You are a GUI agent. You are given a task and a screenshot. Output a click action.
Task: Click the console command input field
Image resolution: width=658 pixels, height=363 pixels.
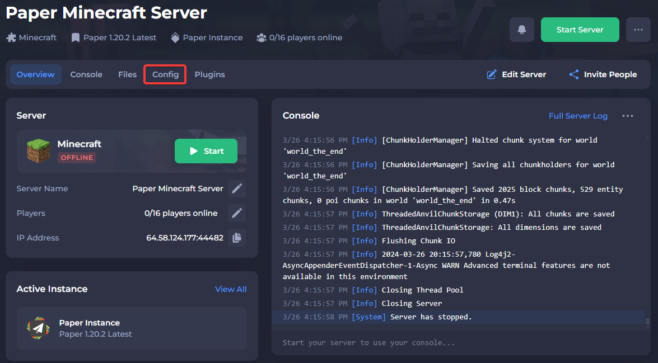[x=461, y=342]
